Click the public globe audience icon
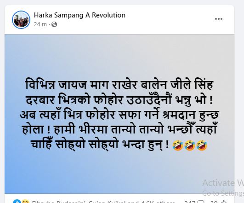Image resolution: width=244 pixels, height=203 pixels. pos(54,24)
